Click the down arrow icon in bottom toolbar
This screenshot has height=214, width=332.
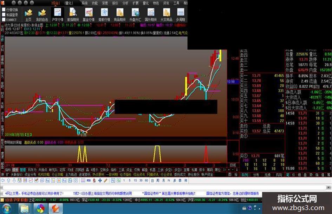click(14, 181)
